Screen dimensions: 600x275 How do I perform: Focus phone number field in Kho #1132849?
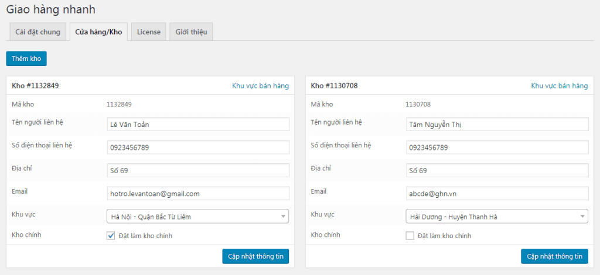[x=198, y=147]
